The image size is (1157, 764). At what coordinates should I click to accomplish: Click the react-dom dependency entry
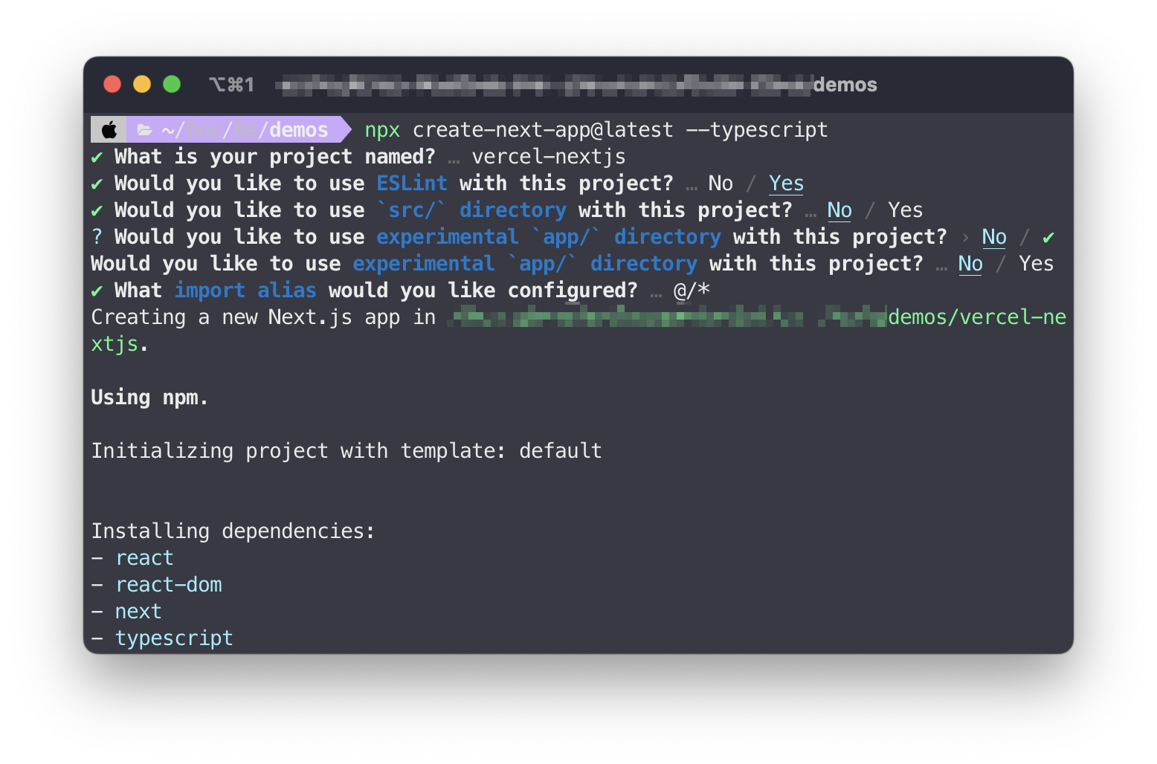[x=169, y=585]
